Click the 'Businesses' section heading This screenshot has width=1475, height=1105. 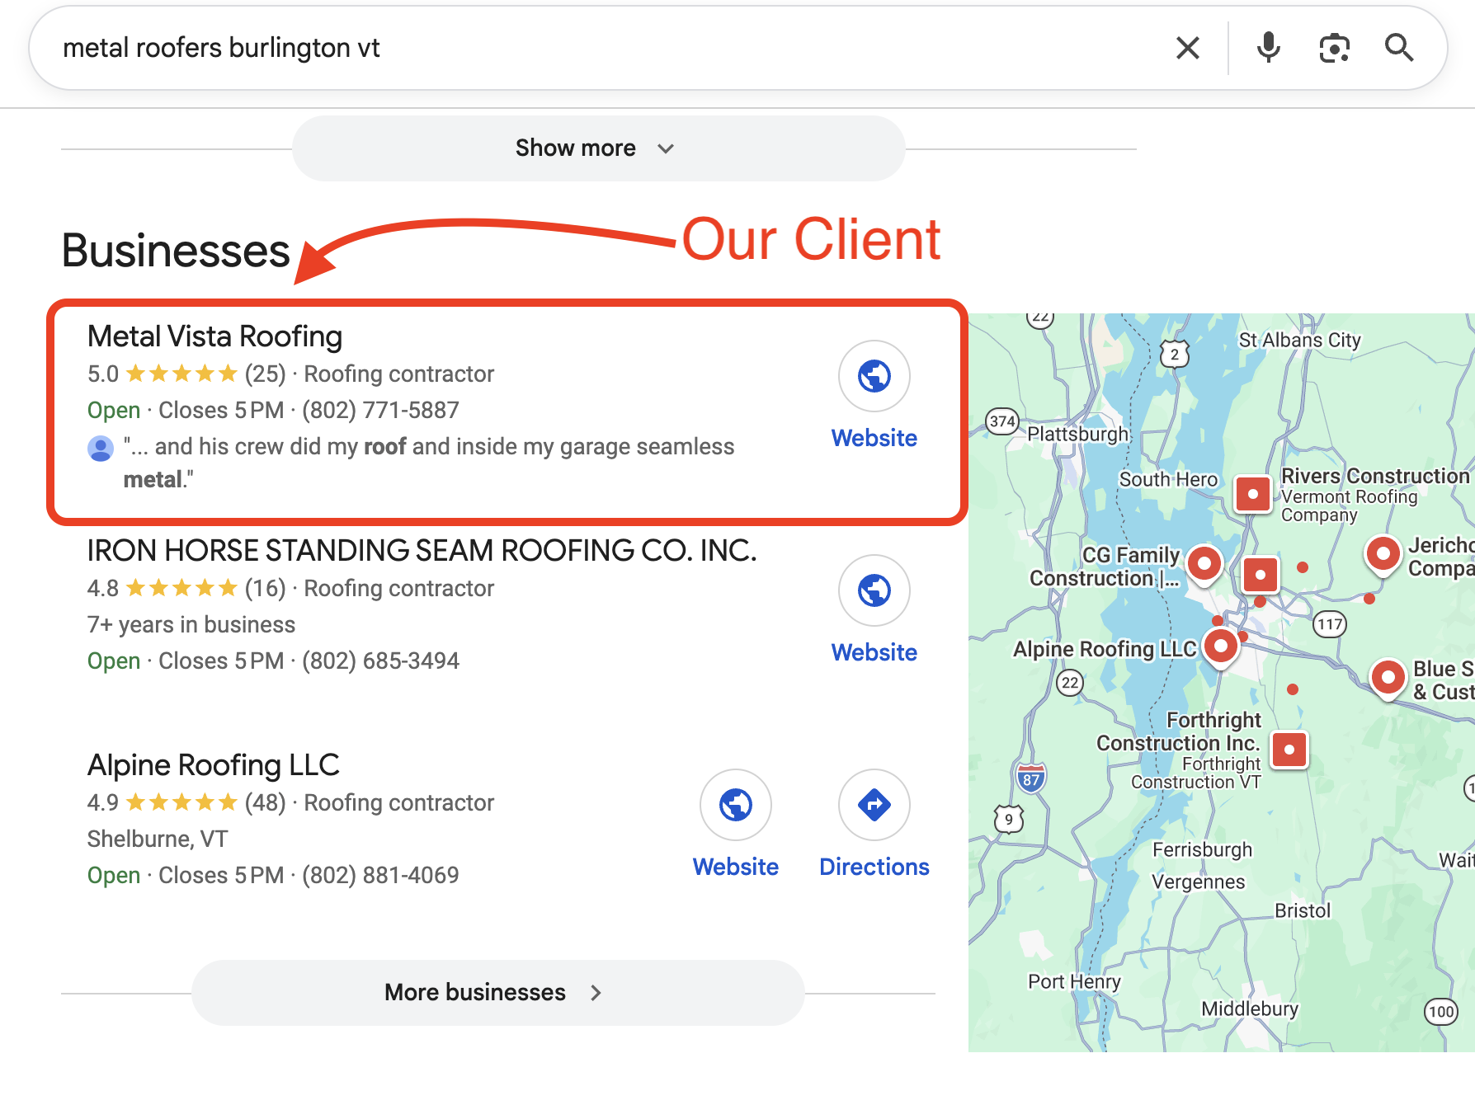176,251
